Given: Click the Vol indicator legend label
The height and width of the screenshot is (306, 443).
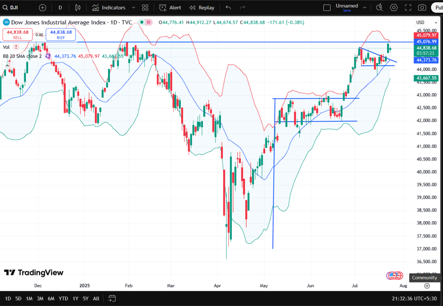Looking at the screenshot, I should 6,47.
